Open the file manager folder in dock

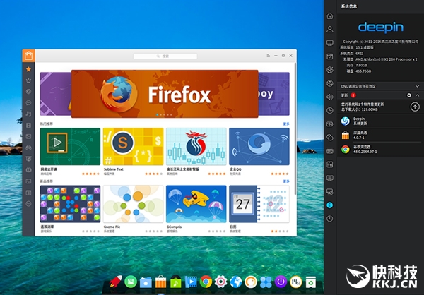tap(146, 282)
